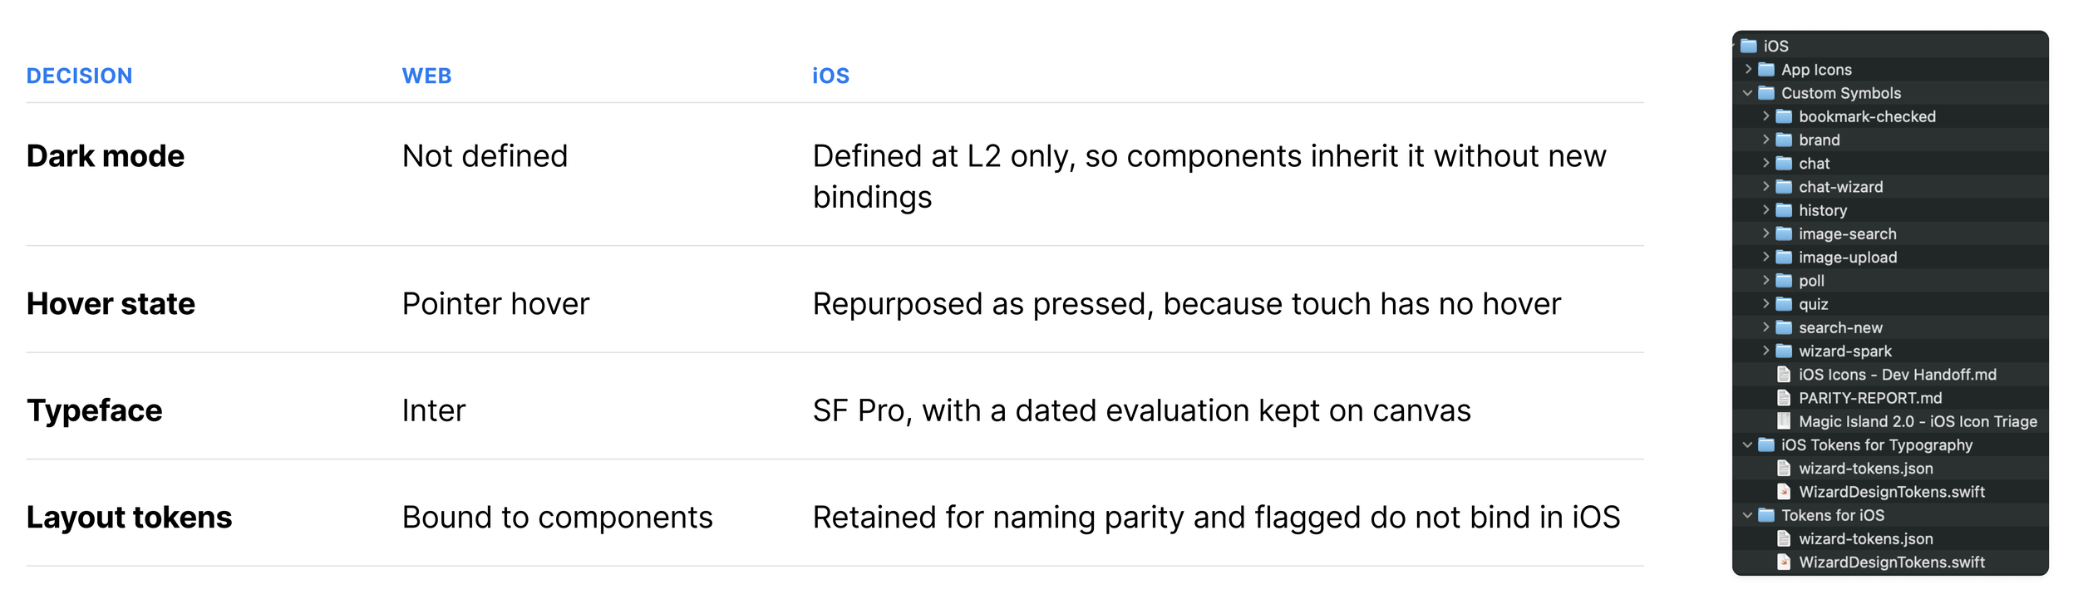This screenshot has height=609, width=2078.
Task: Expand the chat-wizard folder chevron
Action: 1765,186
